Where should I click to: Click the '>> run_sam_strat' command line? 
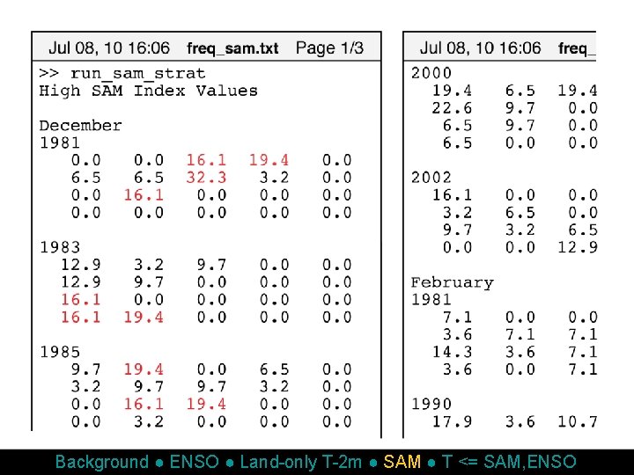point(122,74)
